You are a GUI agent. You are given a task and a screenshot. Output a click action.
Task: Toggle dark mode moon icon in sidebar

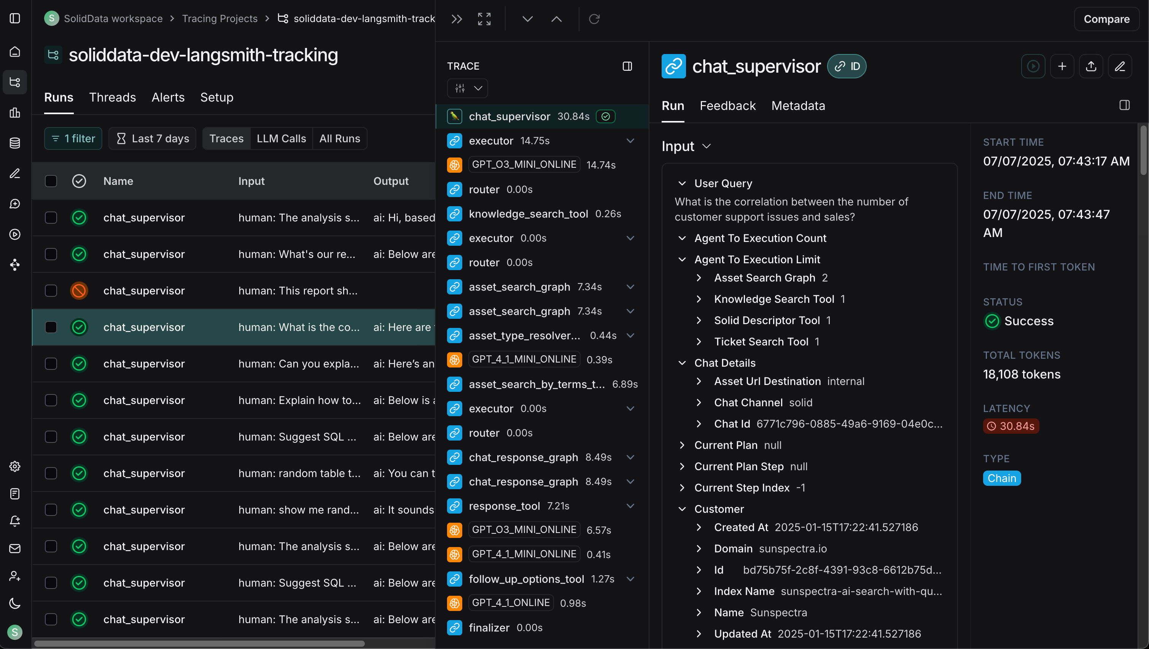point(15,603)
